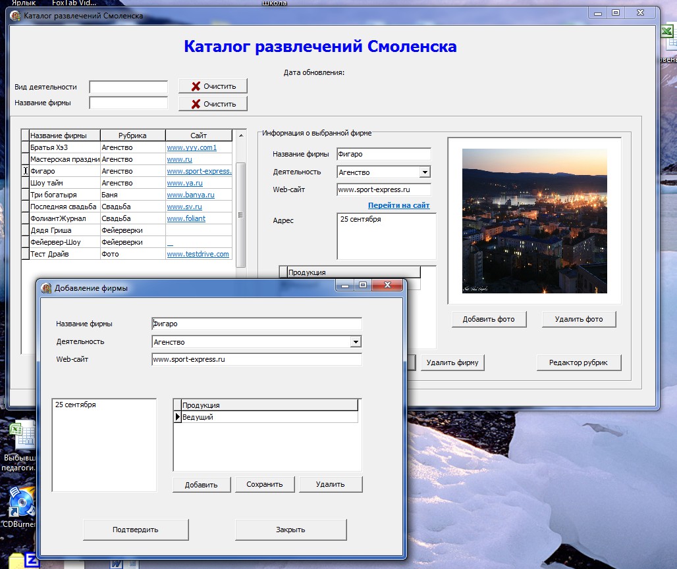This screenshot has width=677, height=569.
Task: Select the Фейервер-Шоу row
Action: pos(126,243)
